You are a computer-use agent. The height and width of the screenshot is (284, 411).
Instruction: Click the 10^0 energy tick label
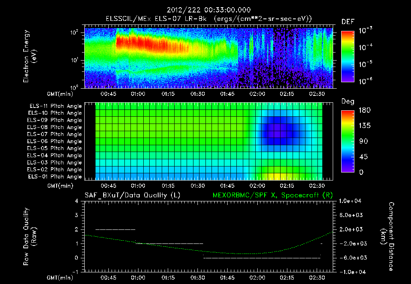pos(74,87)
